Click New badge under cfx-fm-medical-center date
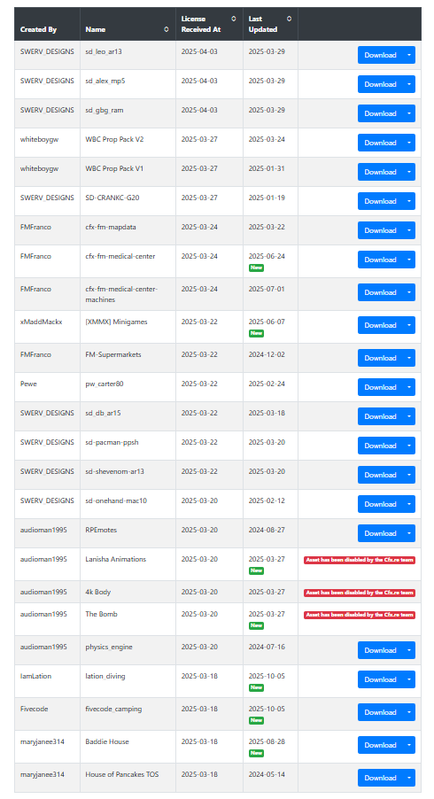The image size is (434, 799). pos(256,268)
